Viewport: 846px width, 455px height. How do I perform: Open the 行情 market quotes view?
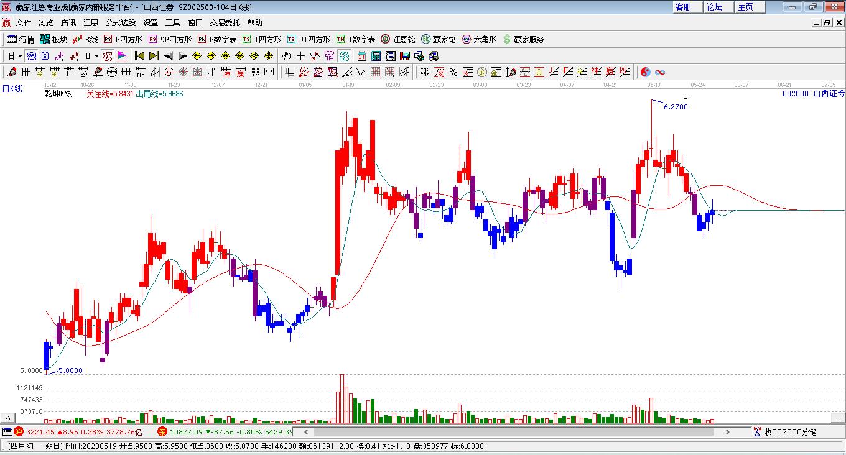tap(21, 39)
